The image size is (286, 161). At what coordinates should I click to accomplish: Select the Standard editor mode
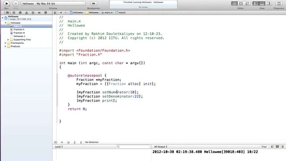(234, 4)
